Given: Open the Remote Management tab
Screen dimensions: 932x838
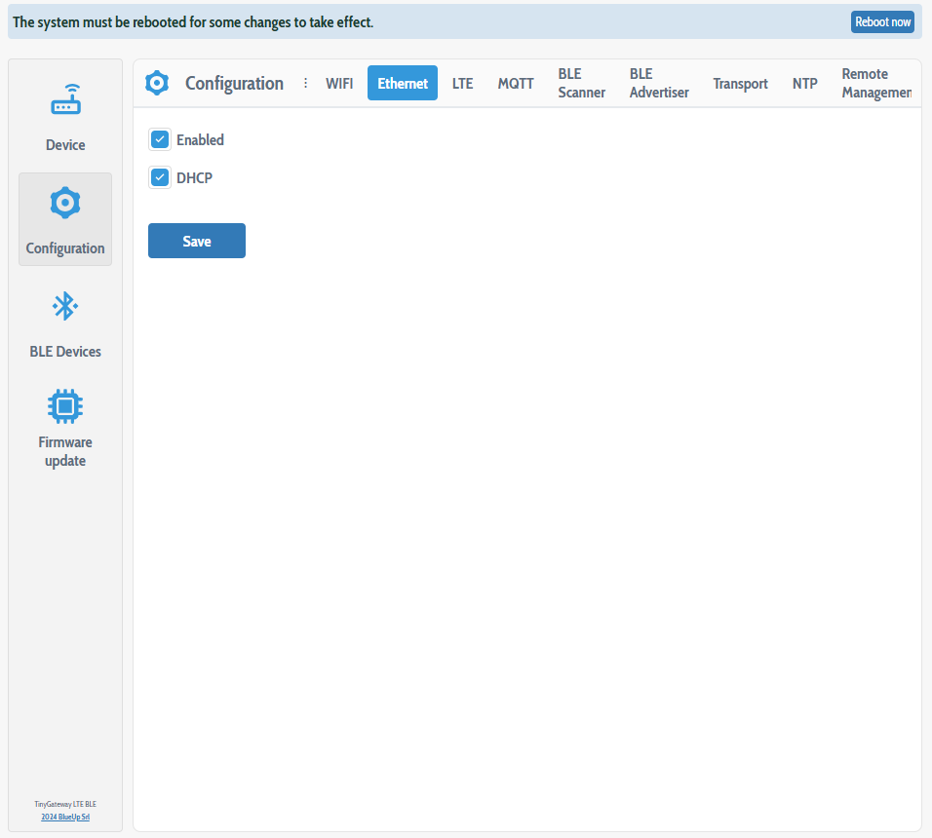Looking at the screenshot, I should tap(874, 84).
